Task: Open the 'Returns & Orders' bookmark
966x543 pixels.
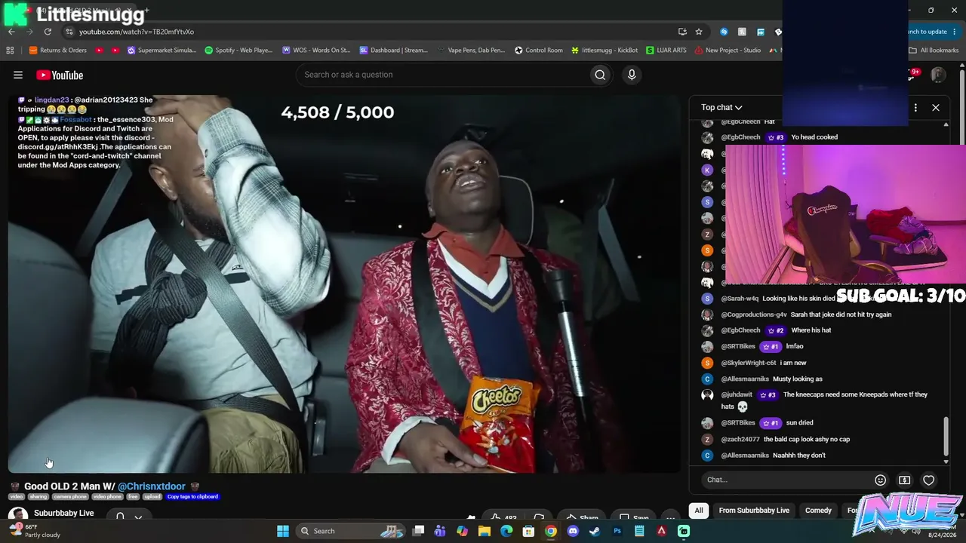Action: coord(57,51)
